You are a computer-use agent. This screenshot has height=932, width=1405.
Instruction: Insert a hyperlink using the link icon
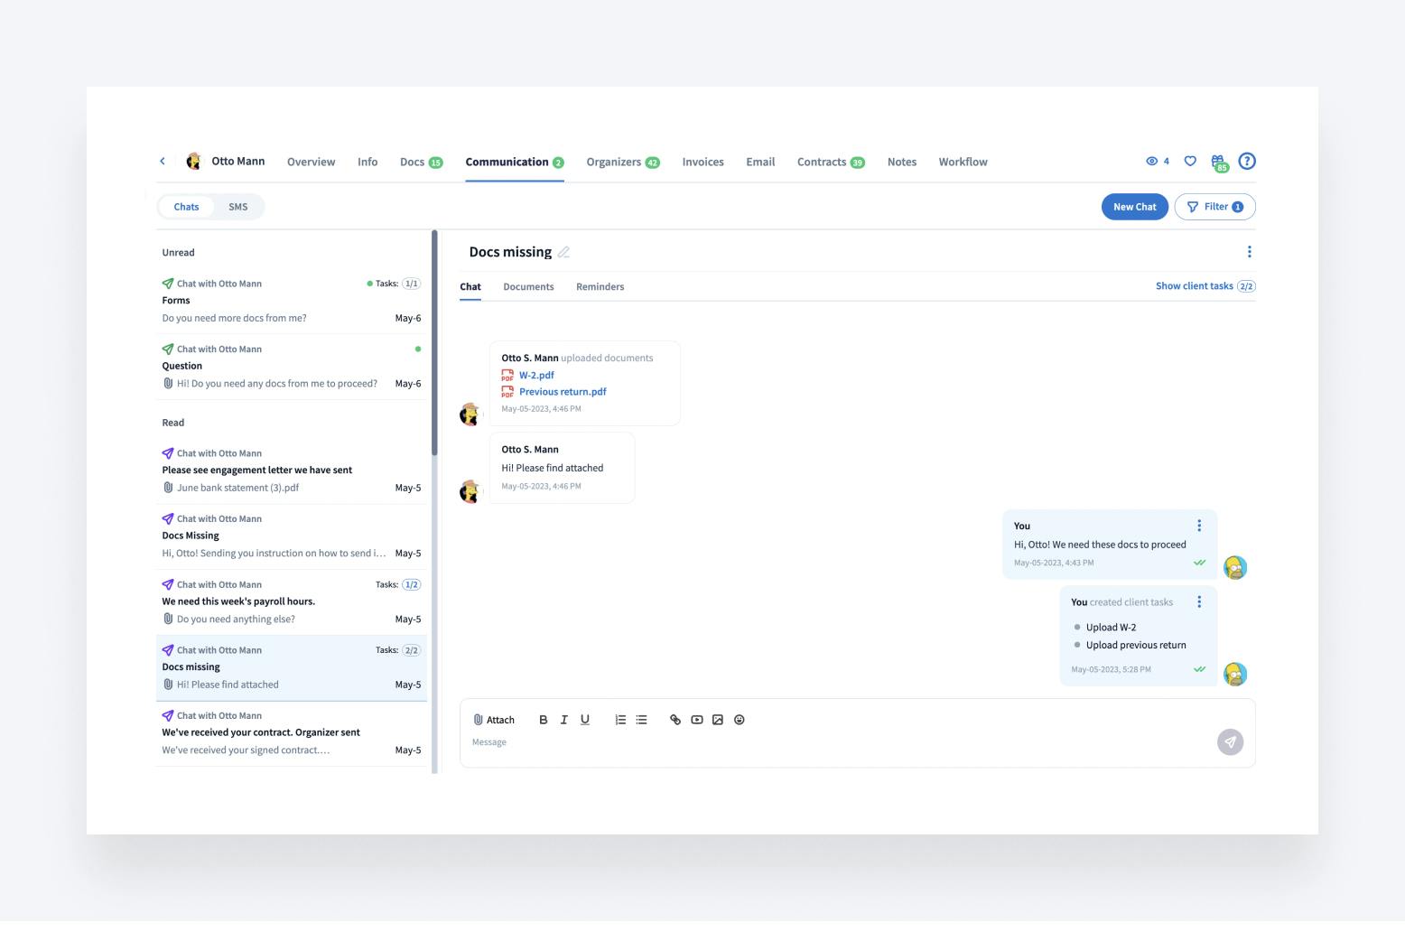(675, 720)
